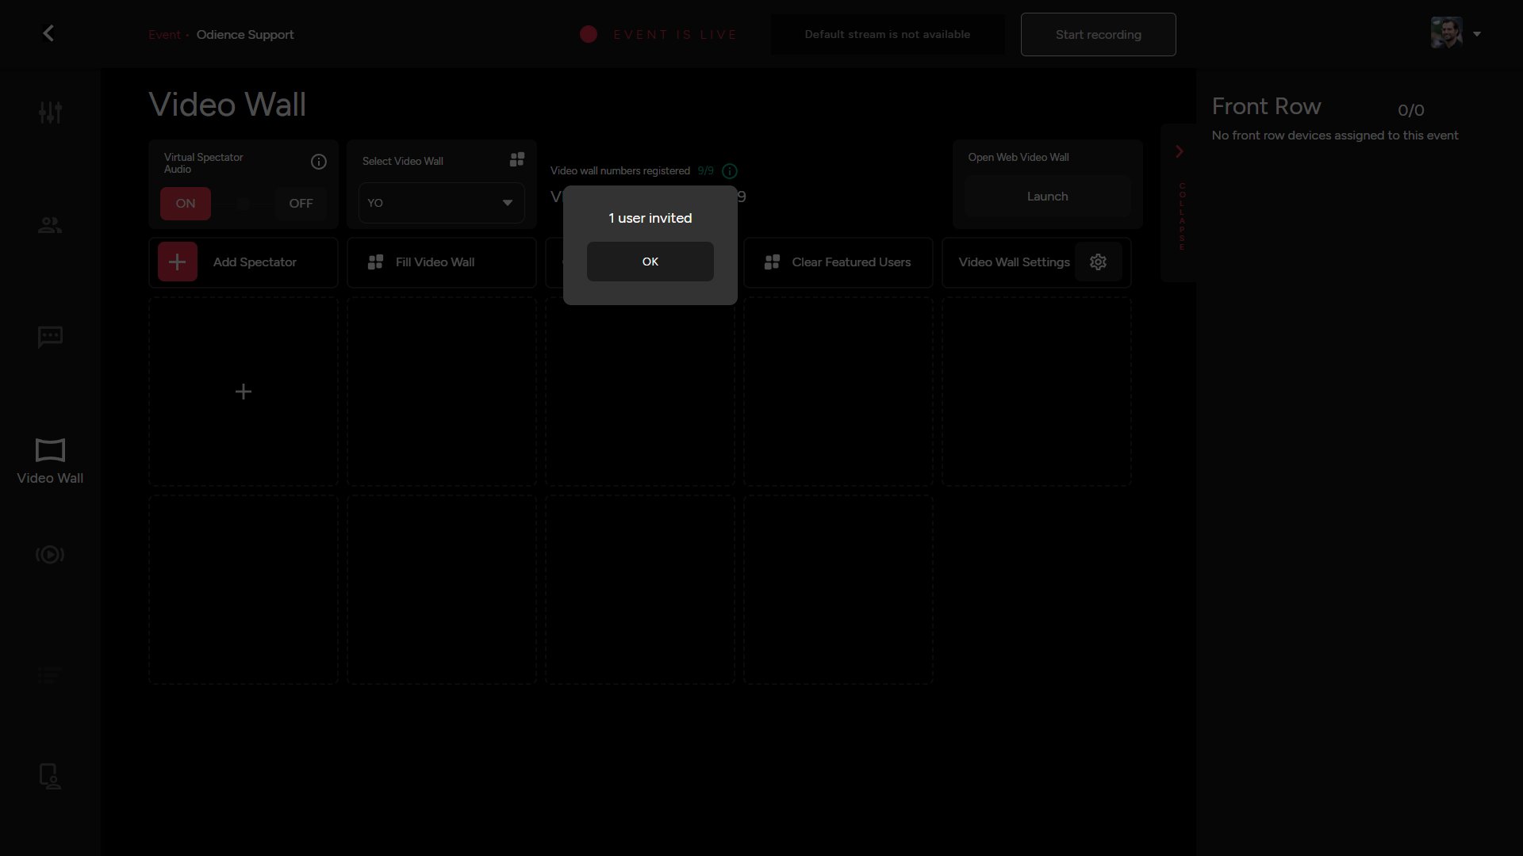Click the audio mixer sliders icon at sidebar top
This screenshot has height=856, width=1523.
tap(49, 112)
